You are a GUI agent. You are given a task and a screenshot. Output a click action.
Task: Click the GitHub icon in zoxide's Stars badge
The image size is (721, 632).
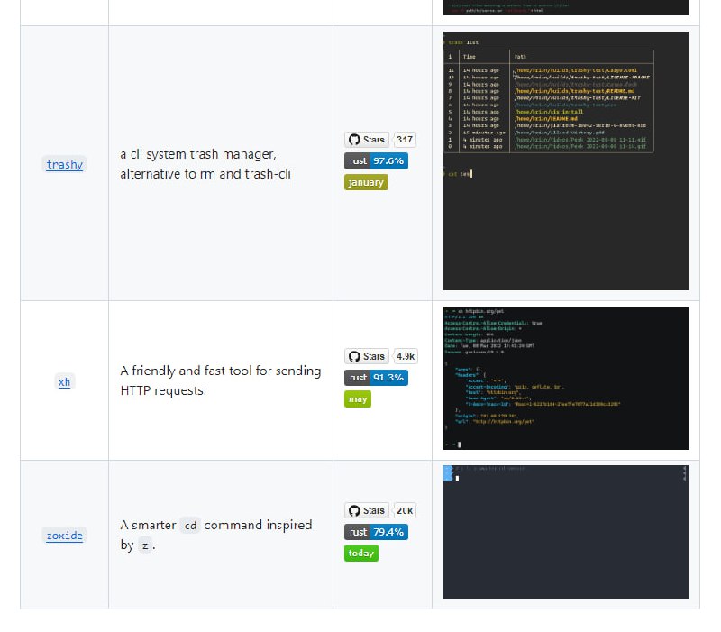click(x=354, y=510)
